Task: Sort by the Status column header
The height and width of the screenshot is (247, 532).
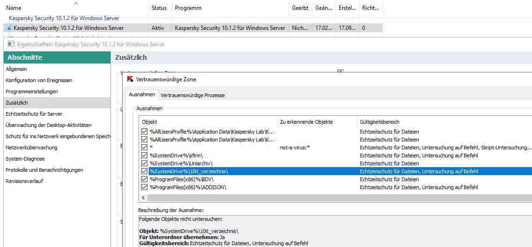Action: coord(159,8)
